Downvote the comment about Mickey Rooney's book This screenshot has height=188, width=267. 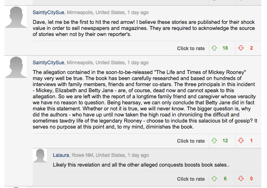[241, 141]
